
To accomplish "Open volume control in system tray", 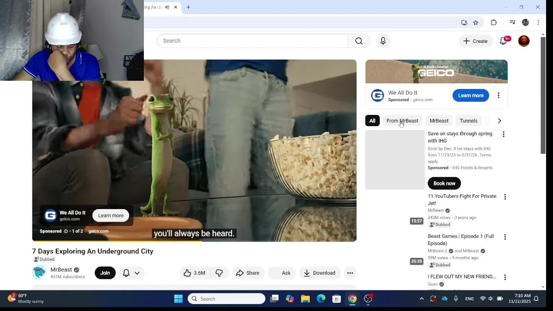I will point(490,299).
